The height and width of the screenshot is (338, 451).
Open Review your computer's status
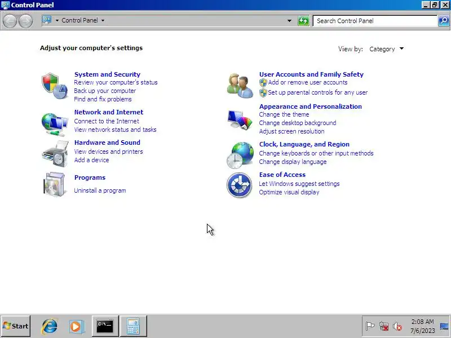click(x=116, y=82)
